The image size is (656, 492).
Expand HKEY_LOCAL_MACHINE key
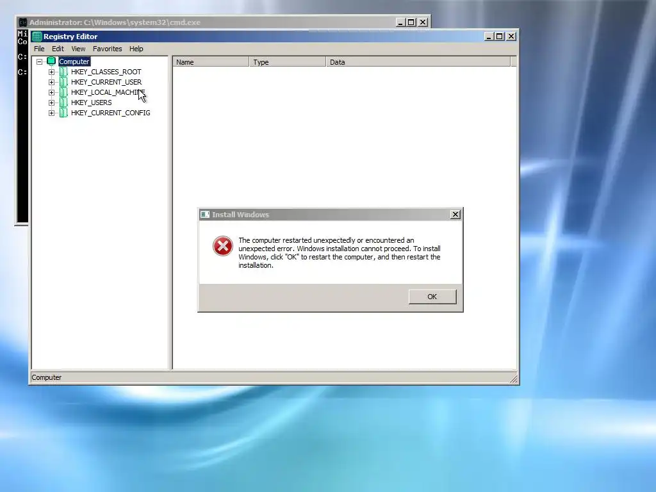[51, 92]
